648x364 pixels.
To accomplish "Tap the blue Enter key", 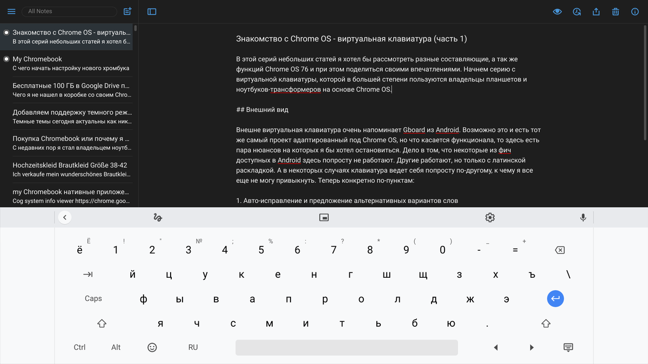I will pyautogui.click(x=555, y=298).
